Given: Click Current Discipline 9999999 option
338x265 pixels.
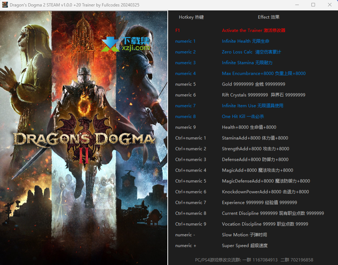Looking at the screenshot, I should (x=273, y=214).
